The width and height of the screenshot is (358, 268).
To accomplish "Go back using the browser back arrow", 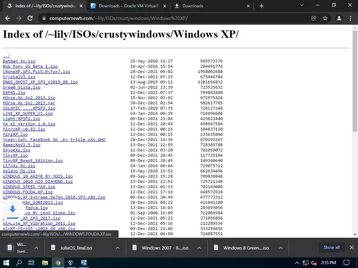I will [x=8, y=18].
